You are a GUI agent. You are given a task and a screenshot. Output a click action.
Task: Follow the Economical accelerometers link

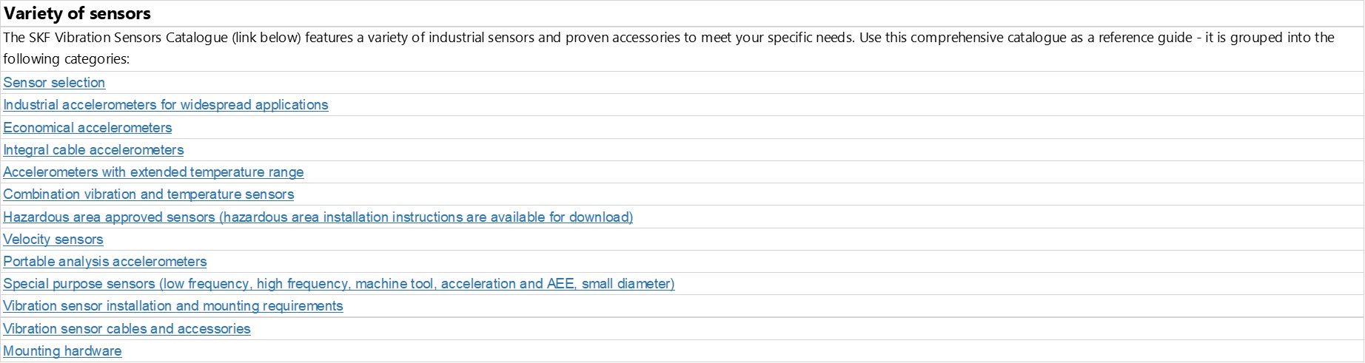click(x=87, y=128)
